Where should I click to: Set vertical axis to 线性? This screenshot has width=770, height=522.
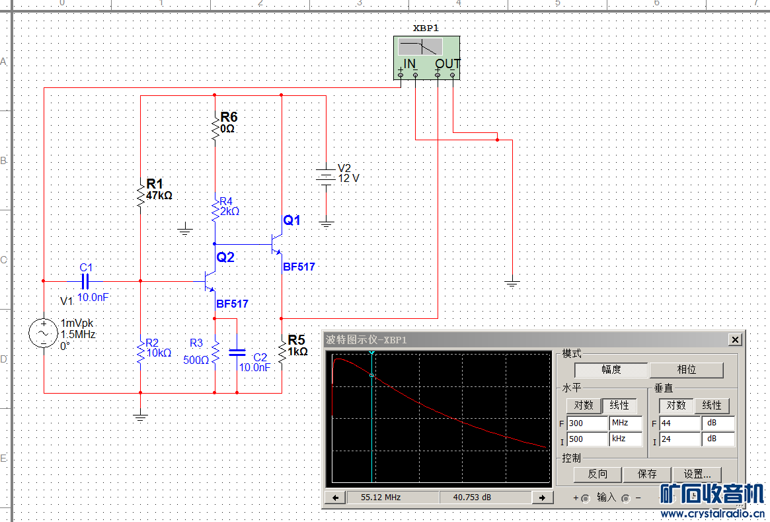pos(712,406)
